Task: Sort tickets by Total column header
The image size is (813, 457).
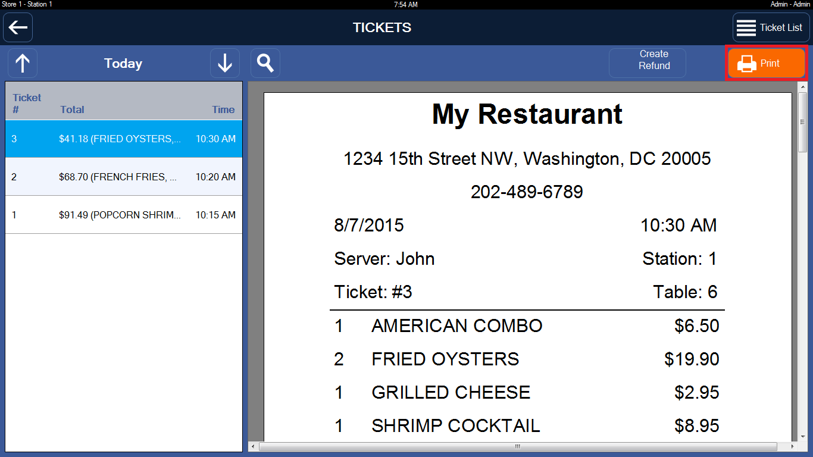Action: (72, 109)
